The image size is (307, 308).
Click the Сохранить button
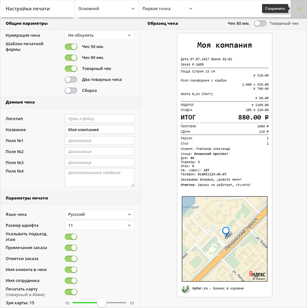[x=275, y=8]
